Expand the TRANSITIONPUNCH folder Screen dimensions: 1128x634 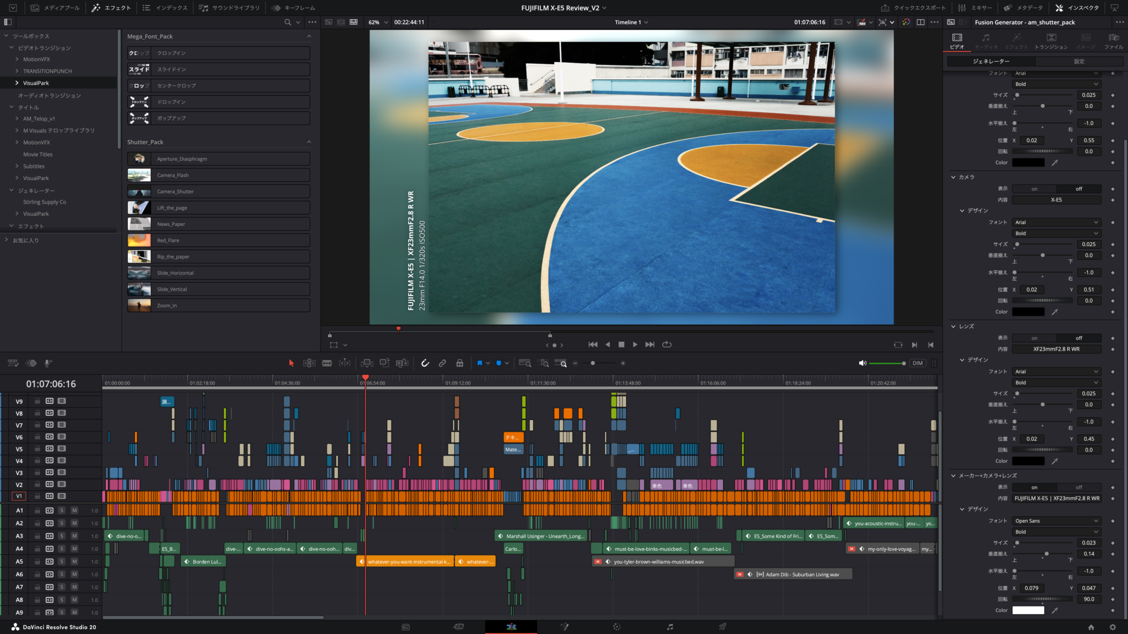click(17, 71)
